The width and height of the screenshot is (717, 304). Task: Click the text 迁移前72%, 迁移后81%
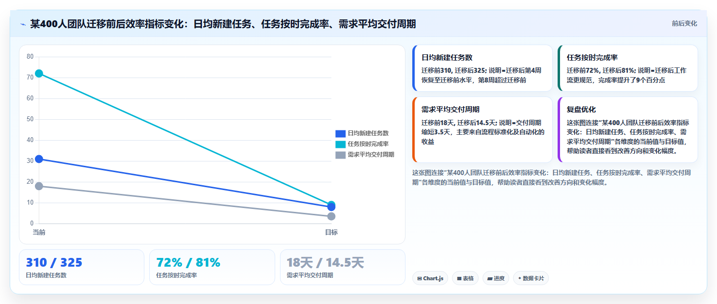coord(601,70)
